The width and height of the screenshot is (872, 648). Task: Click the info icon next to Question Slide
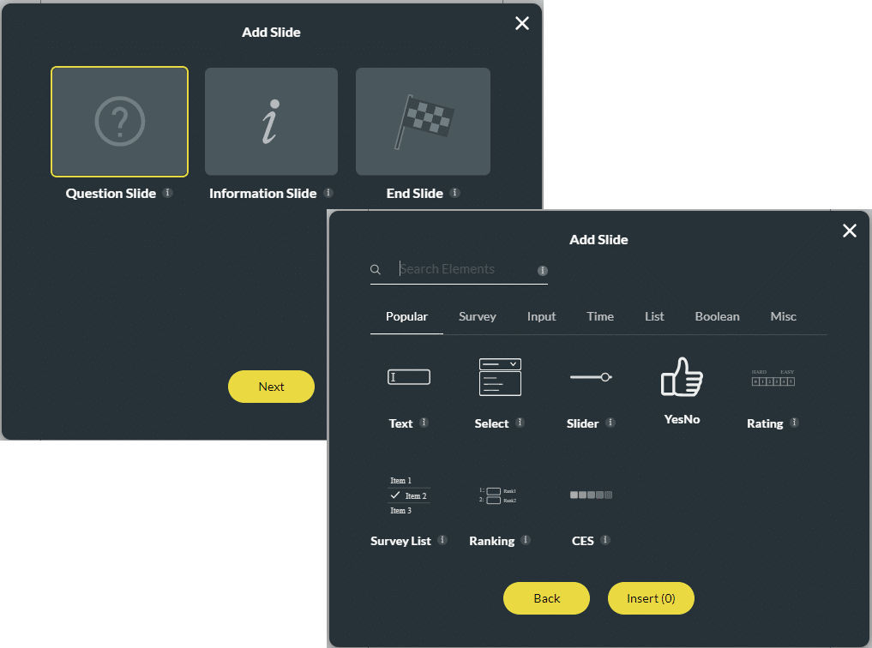(168, 193)
